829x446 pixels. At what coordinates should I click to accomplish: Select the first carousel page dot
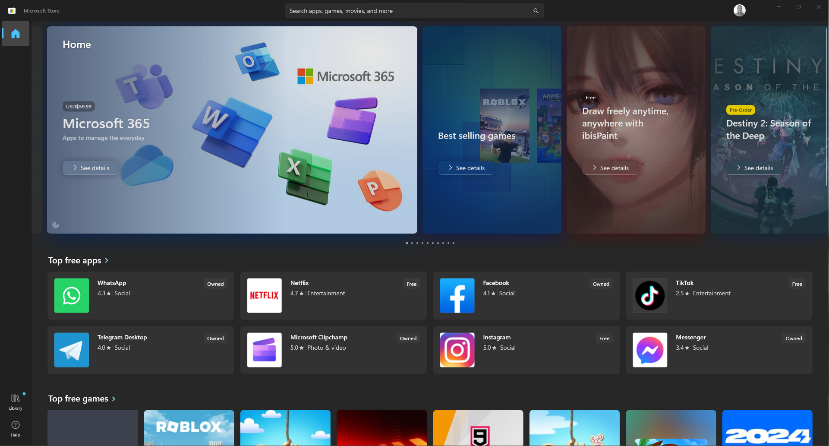coord(407,243)
